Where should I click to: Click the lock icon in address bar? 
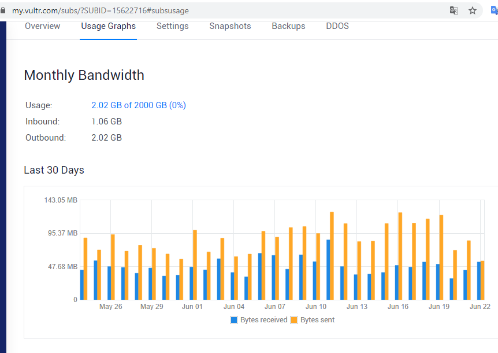pyautogui.click(x=3, y=10)
